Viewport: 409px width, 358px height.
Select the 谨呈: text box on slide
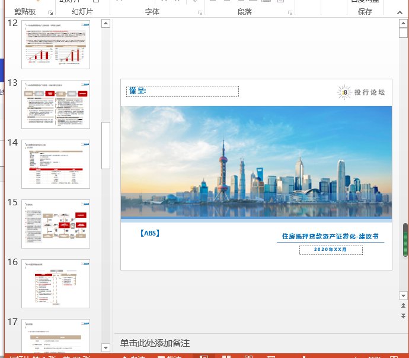(x=183, y=91)
